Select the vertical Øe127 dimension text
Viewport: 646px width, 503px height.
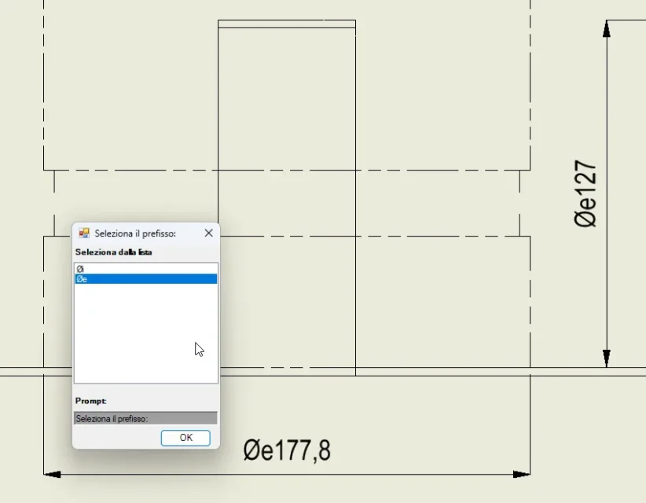click(x=585, y=195)
